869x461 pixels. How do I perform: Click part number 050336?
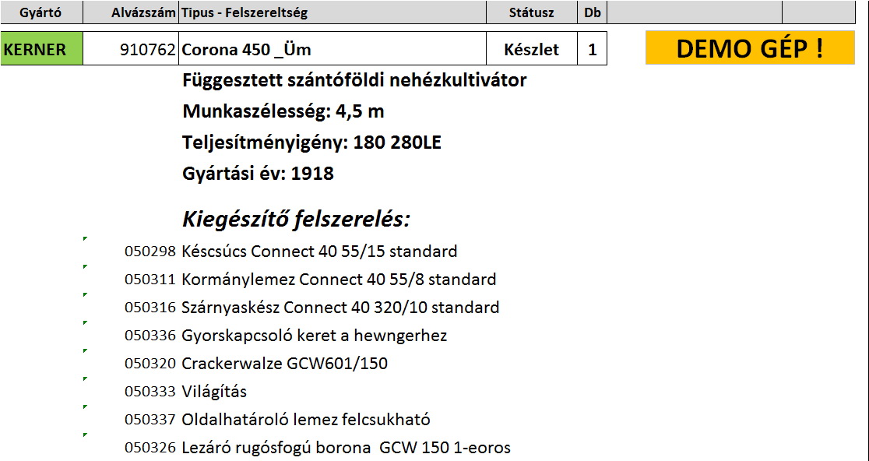pyautogui.click(x=150, y=336)
